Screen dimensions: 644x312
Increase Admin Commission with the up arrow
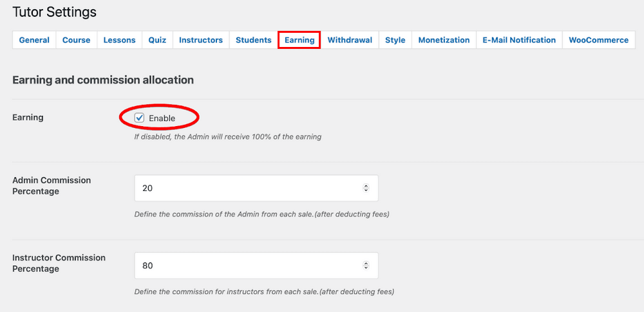(x=366, y=187)
